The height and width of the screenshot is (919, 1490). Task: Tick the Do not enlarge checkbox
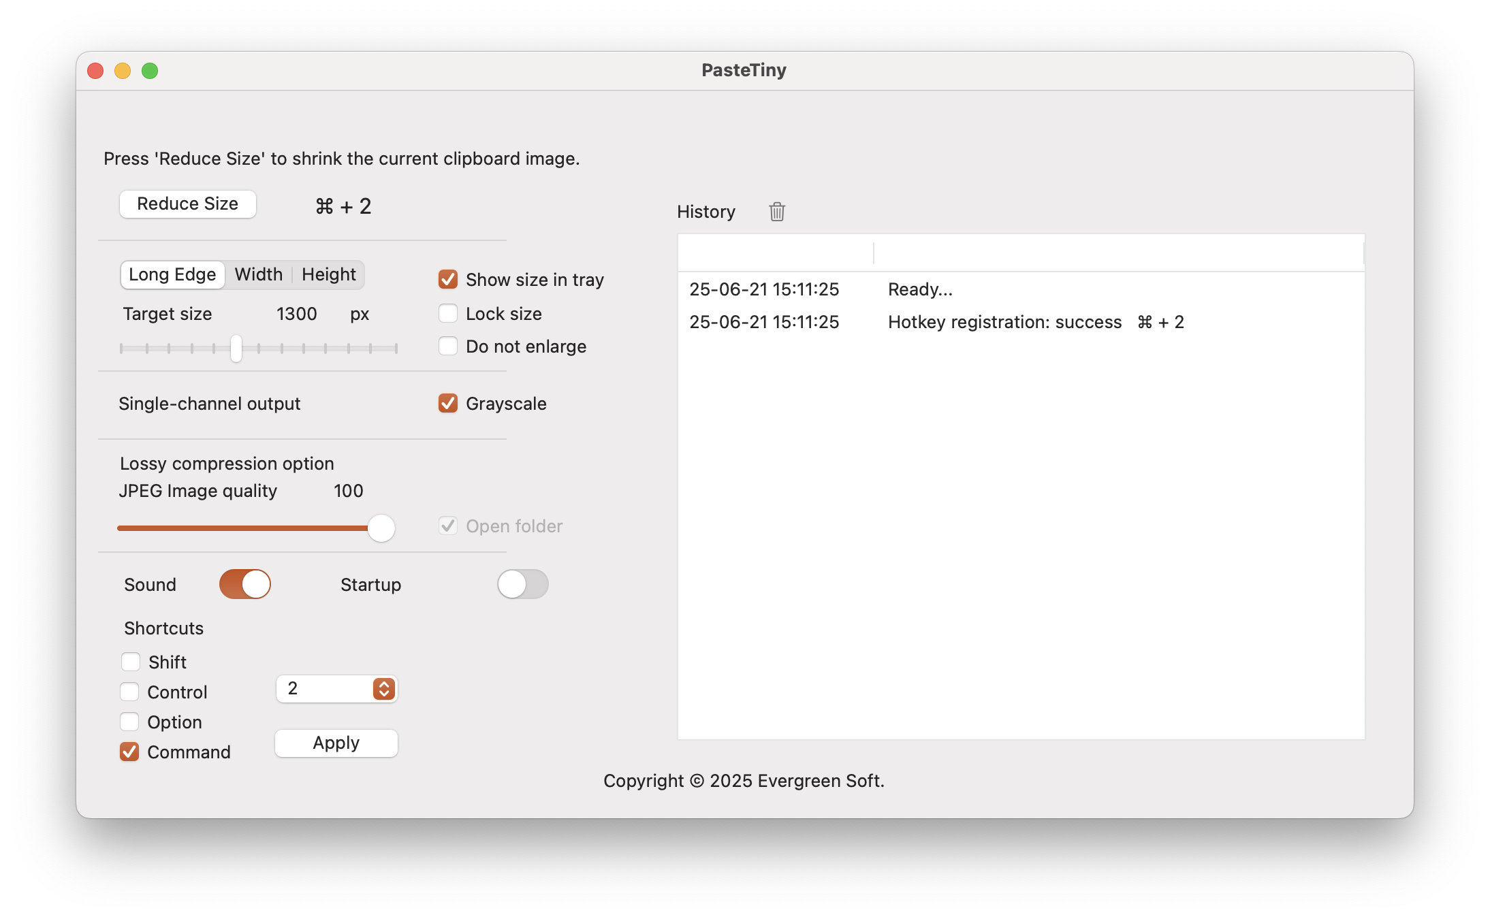pyautogui.click(x=448, y=346)
